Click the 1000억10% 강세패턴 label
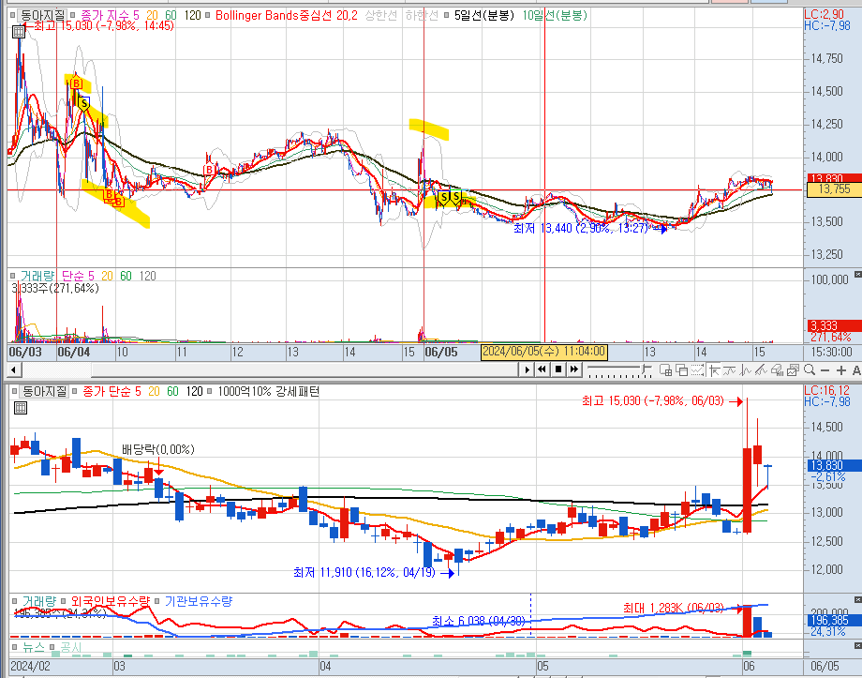Screen dimensions: 862x678 (268, 391)
